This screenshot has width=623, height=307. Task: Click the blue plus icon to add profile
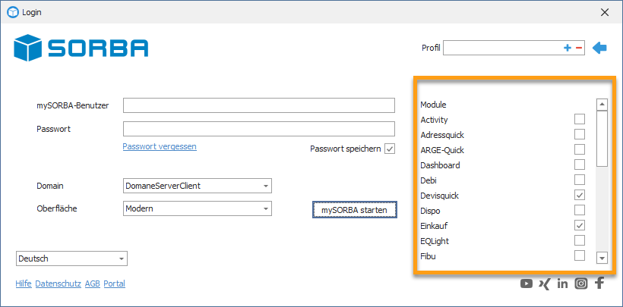568,48
